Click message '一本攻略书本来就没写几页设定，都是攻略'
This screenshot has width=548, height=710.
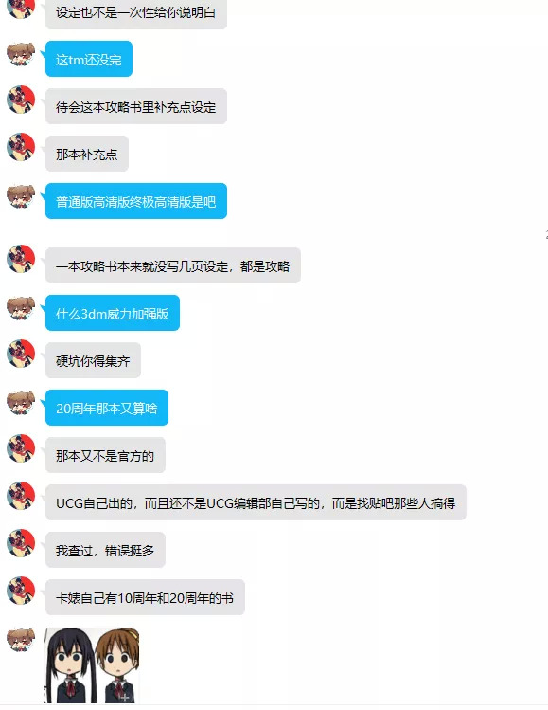(x=173, y=265)
